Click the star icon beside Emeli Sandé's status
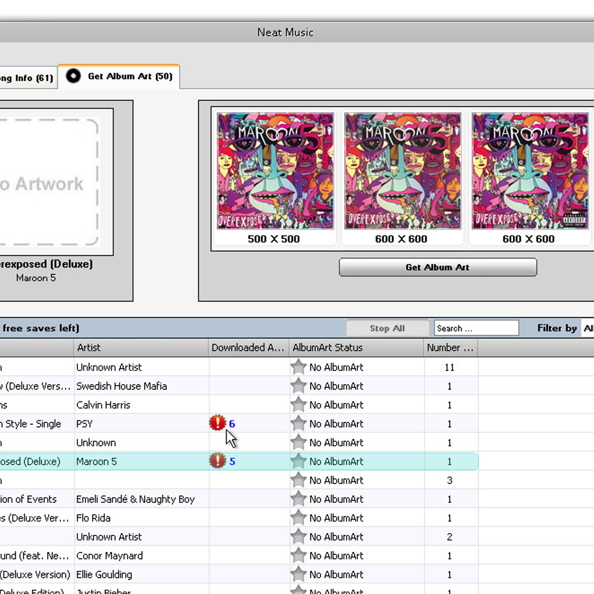The width and height of the screenshot is (594, 594). click(x=298, y=499)
